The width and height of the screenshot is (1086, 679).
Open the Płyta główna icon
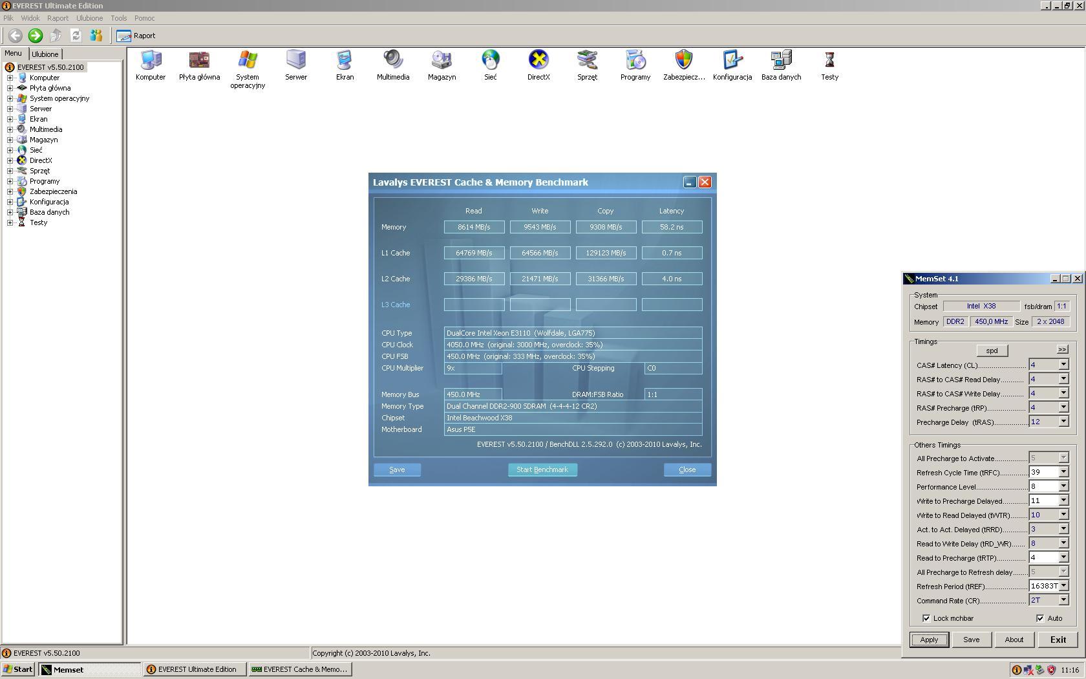(199, 61)
